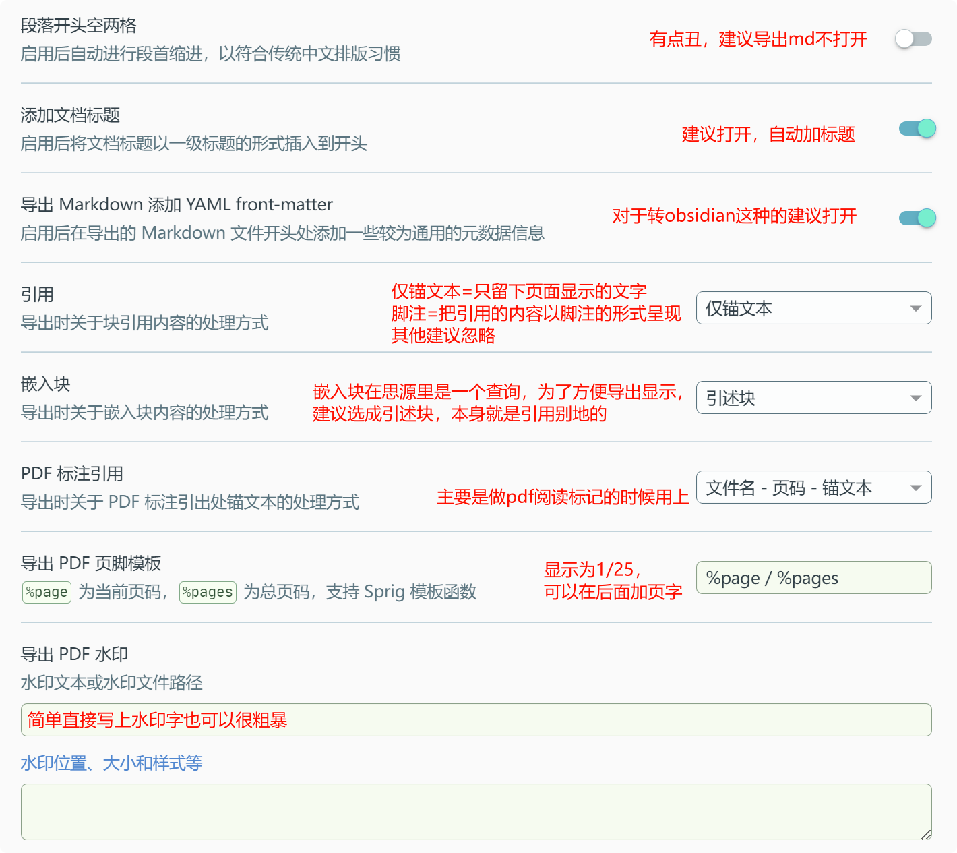
Task: Turn off the 添加文档标题 switch
Action: tap(917, 128)
